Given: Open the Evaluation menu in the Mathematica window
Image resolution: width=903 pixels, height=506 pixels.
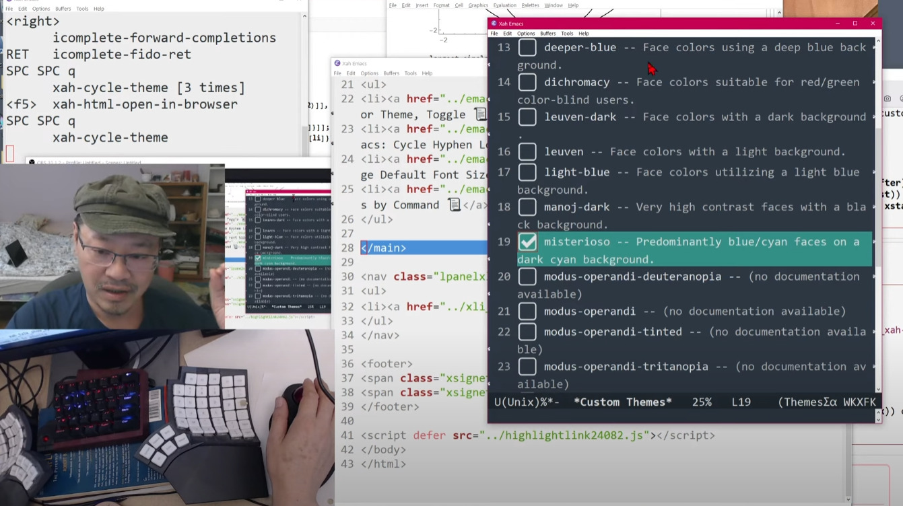Looking at the screenshot, I should [505, 5].
